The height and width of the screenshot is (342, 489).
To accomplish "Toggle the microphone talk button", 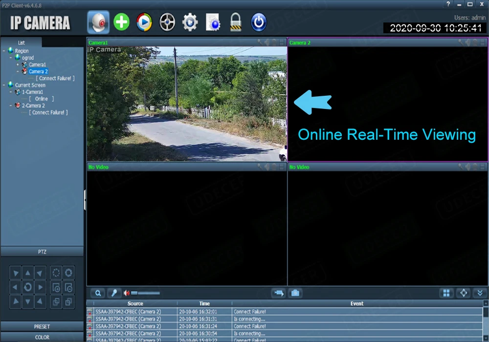I will pos(114,293).
